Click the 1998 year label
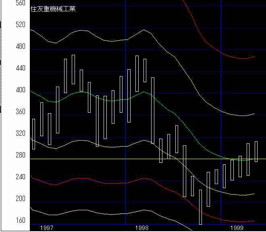 142,228
